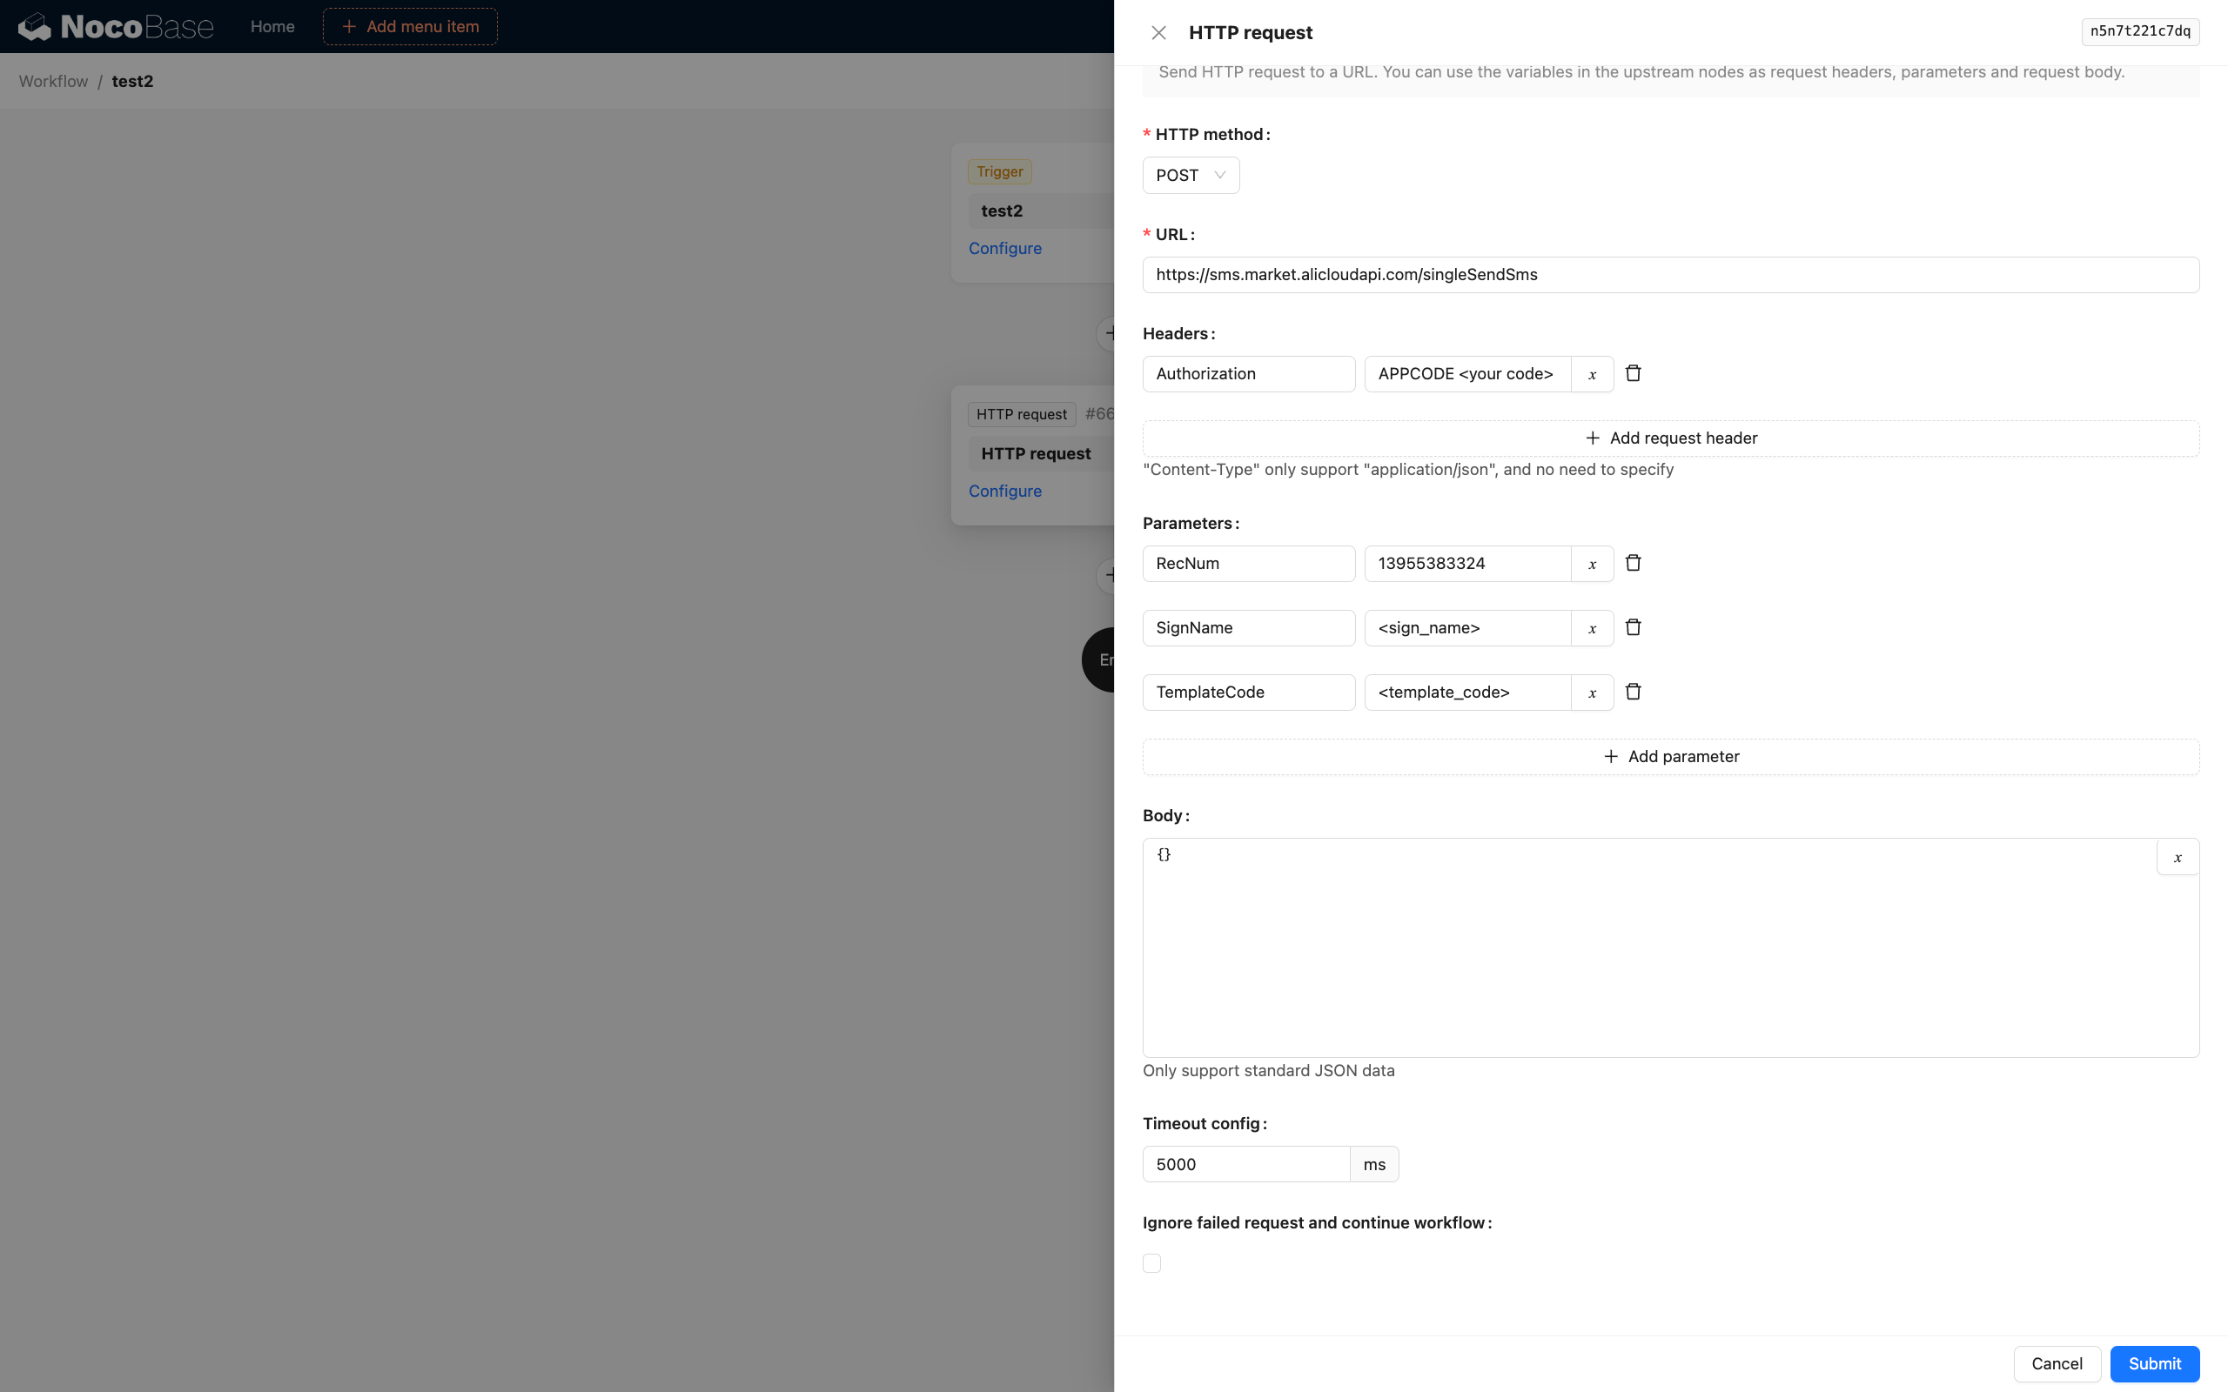The image size is (2228, 1392).
Task: Submit the HTTP request configuration
Action: pyautogui.click(x=2153, y=1363)
